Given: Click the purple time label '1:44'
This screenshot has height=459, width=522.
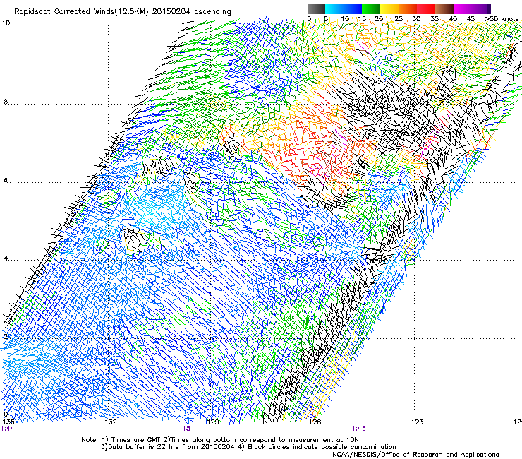Looking at the screenshot, I should pos(7,429).
